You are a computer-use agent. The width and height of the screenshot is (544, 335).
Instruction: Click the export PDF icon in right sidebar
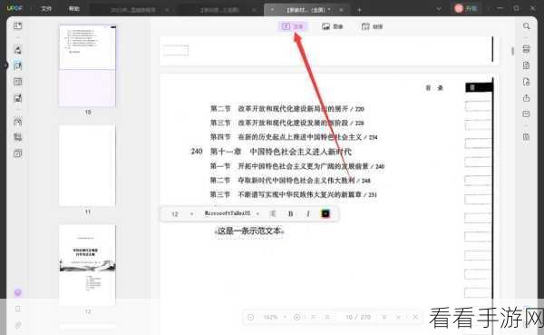pyautogui.click(x=526, y=65)
